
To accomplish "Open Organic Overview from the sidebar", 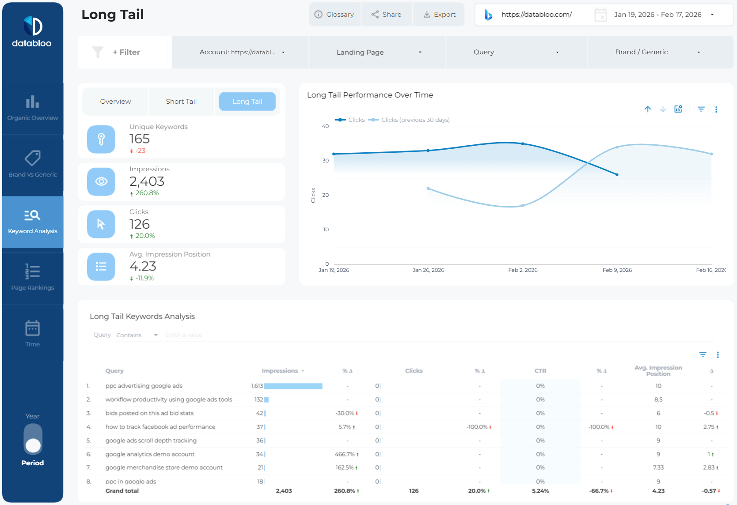I will pyautogui.click(x=32, y=108).
